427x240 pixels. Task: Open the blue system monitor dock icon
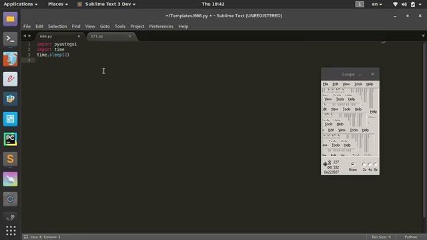click(11, 119)
